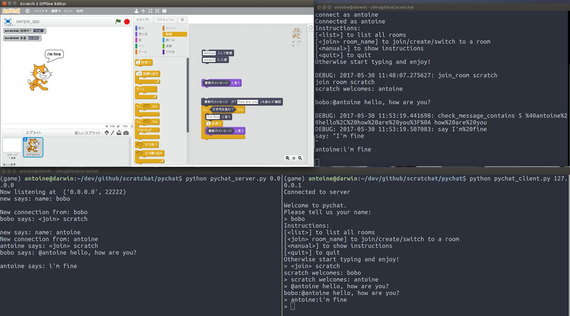This screenshot has height=316, width=570.
Task: Paint a new sprite with brush icon
Action: point(113,133)
